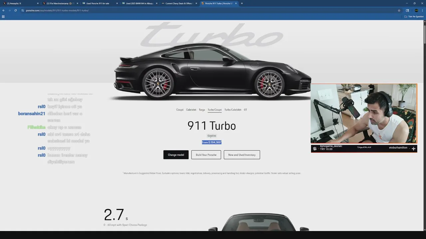The height and width of the screenshot is (239, 426).
Task: Open the site information icon in address bar
Action: coord(23,10)
